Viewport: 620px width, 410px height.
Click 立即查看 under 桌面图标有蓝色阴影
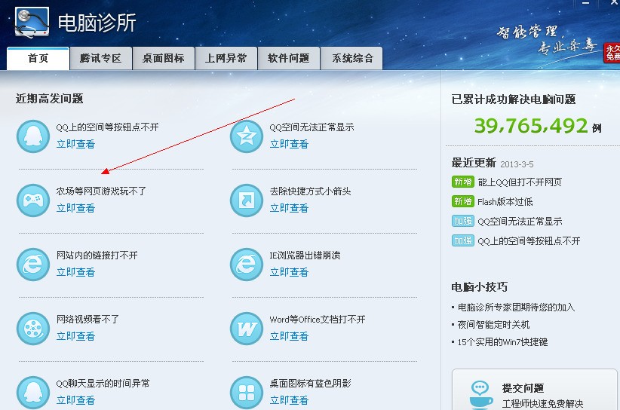(289, 400)
